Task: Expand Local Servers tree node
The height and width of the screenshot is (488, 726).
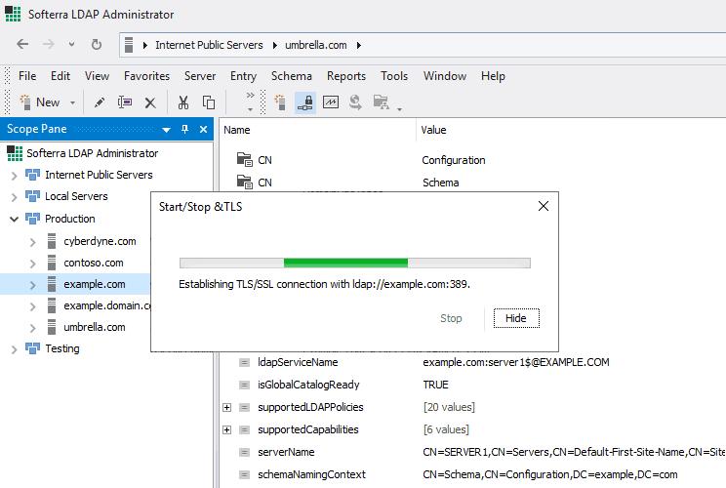Action: click(15, 197)
